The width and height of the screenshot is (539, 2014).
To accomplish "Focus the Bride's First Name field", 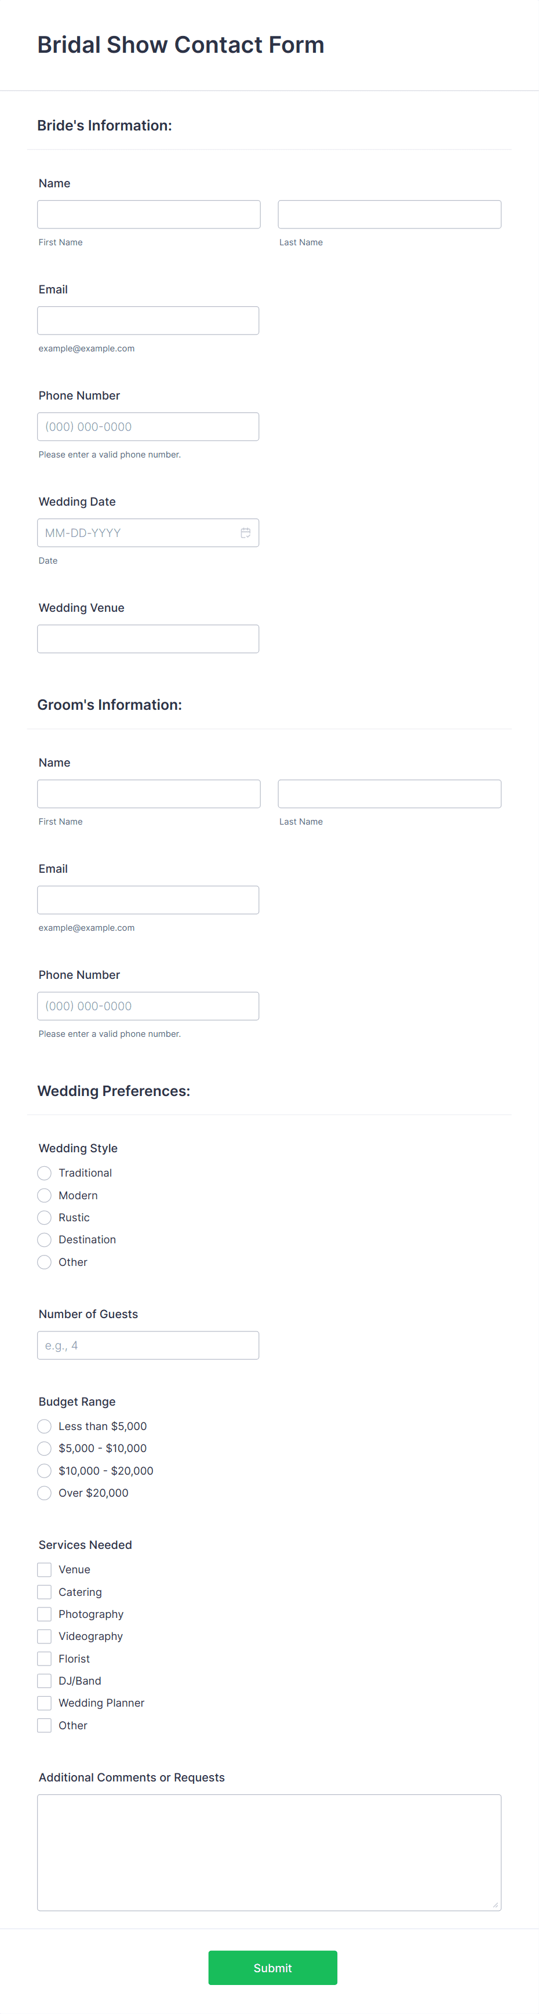I will click(148, 214).
